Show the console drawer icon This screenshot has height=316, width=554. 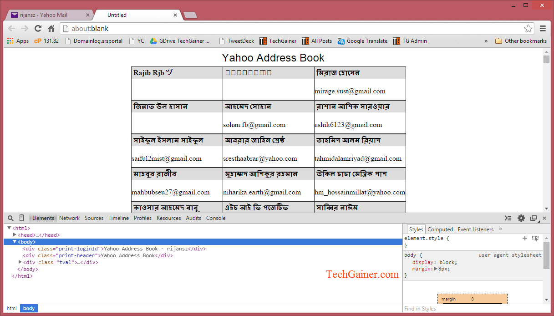508,218
